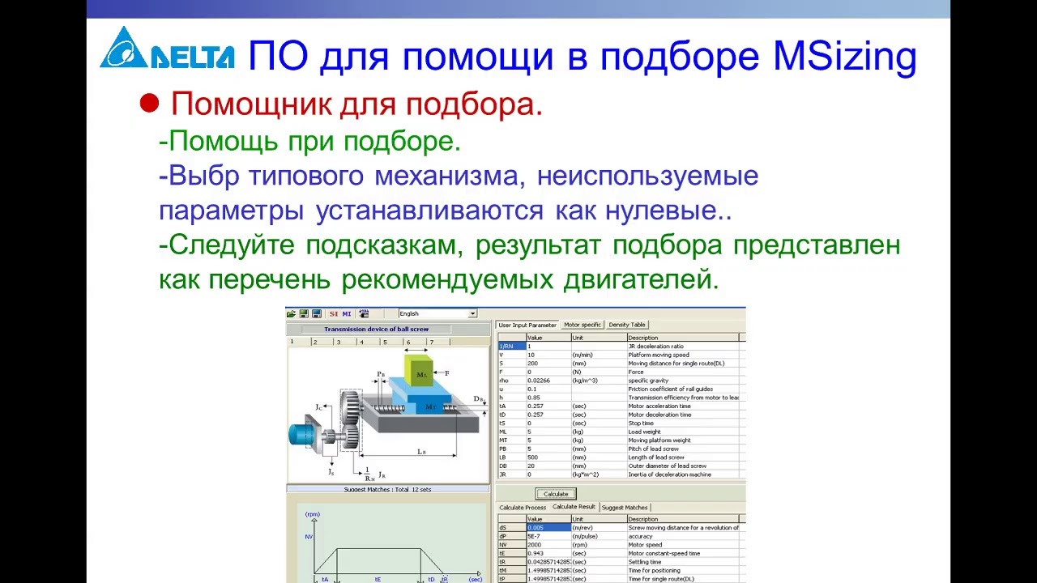Click the dP accuracy value 5E-7

[x=548, y=536]
